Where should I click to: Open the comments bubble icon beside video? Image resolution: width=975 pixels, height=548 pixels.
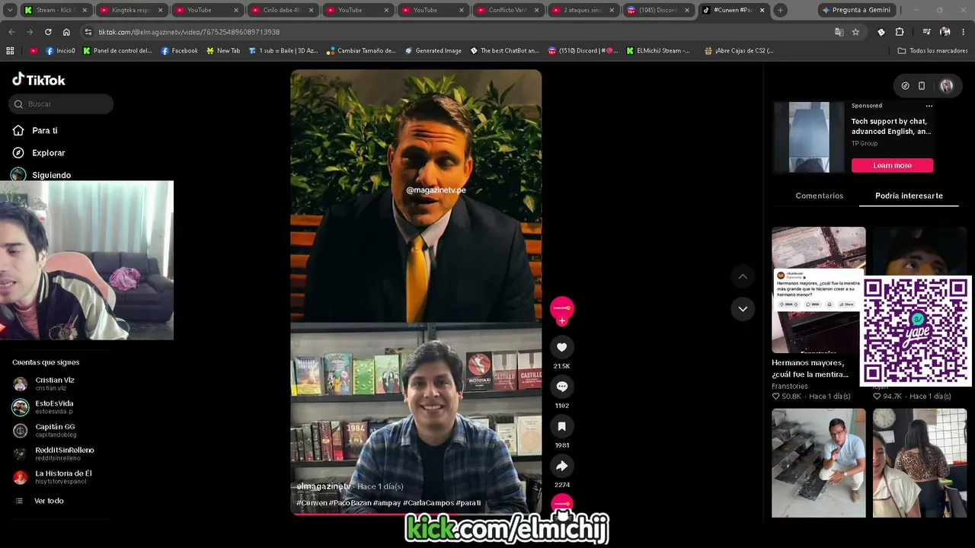click(x=562, y=387)
